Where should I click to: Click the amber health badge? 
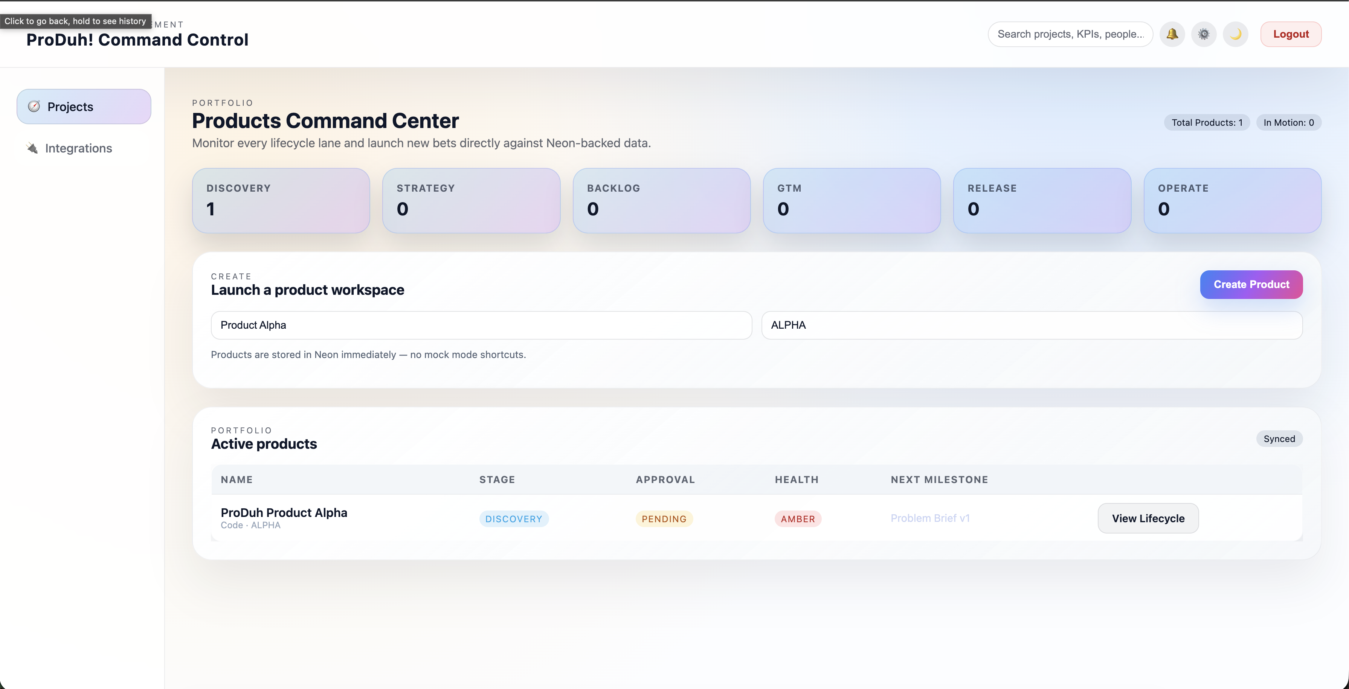[798, 519]
